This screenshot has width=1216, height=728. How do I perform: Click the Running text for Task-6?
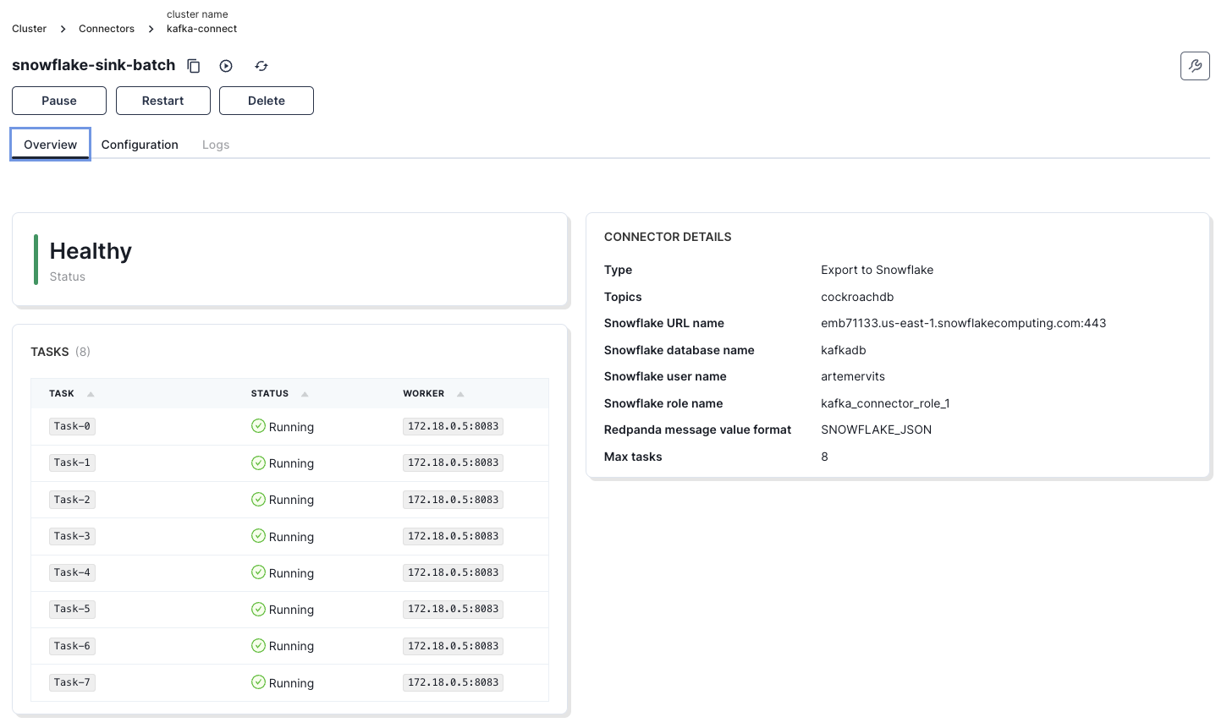point(291,646)
